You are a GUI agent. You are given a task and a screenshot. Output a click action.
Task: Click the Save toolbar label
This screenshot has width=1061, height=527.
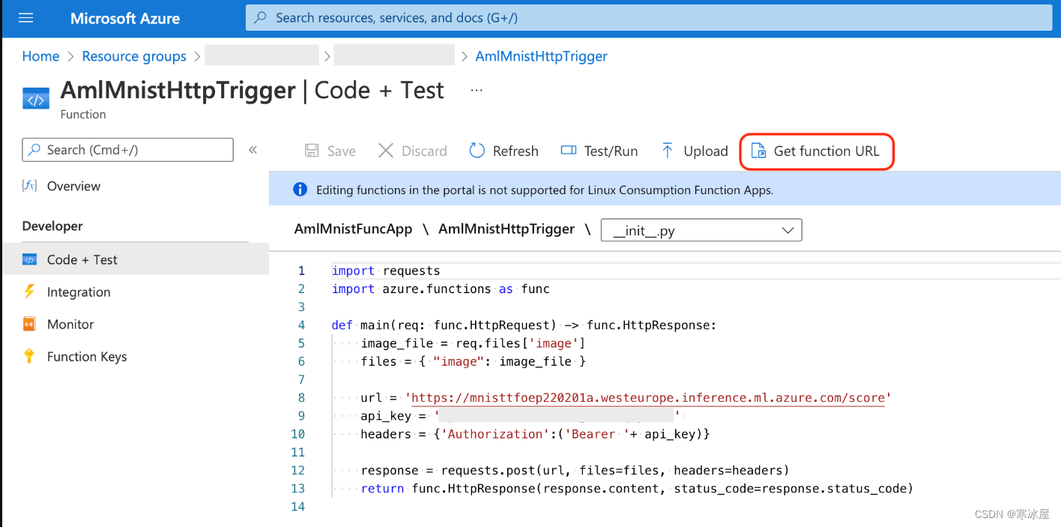tap(342, 151)
